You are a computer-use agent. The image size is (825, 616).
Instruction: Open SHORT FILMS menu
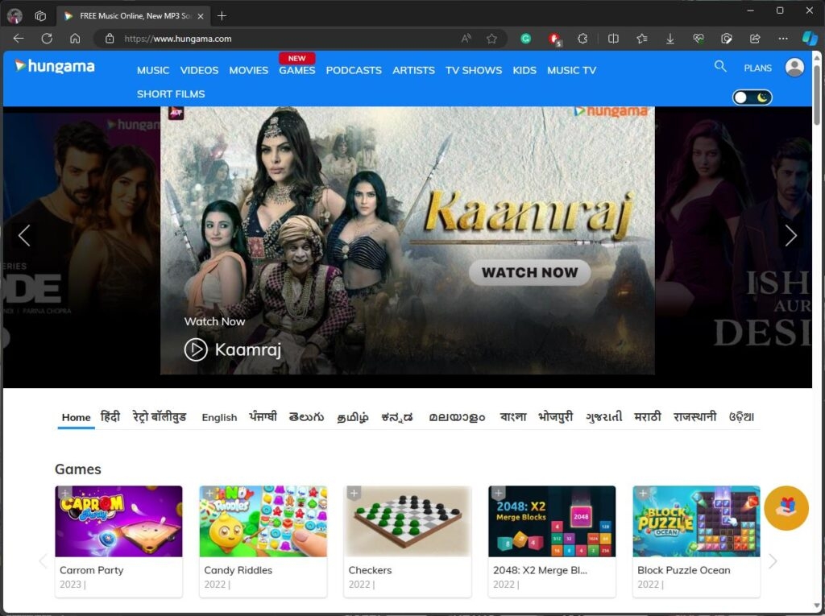tap(171, 94)
